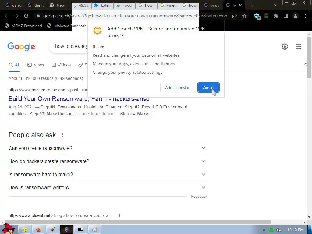
Task: Open the Malware Database bookmark
Action: 67,26
